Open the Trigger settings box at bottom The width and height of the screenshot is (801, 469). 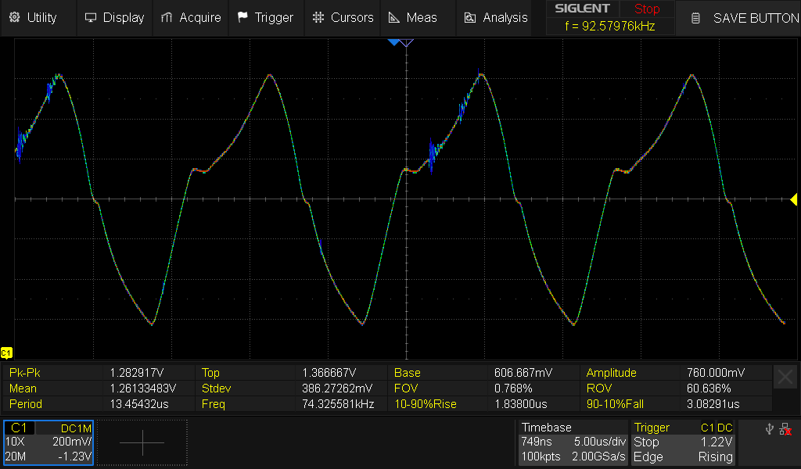click(684, 442)
